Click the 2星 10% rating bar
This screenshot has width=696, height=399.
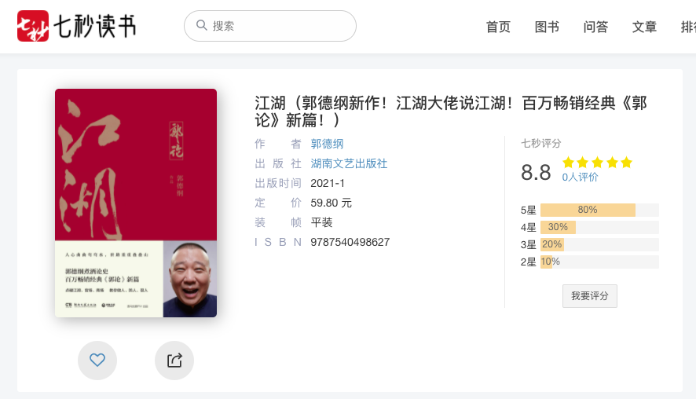coord(599,262)
